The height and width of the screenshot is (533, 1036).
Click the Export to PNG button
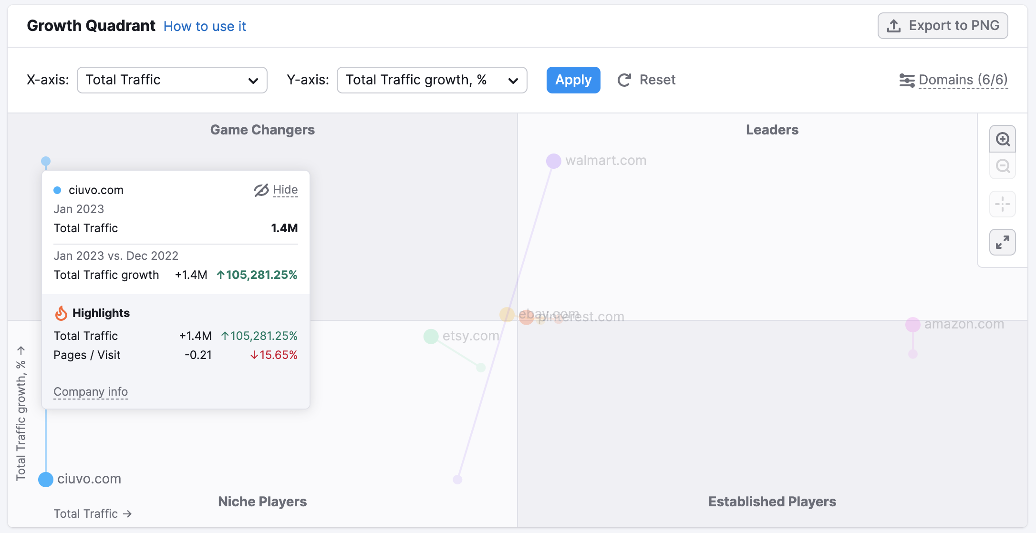[x=943, y=26]
